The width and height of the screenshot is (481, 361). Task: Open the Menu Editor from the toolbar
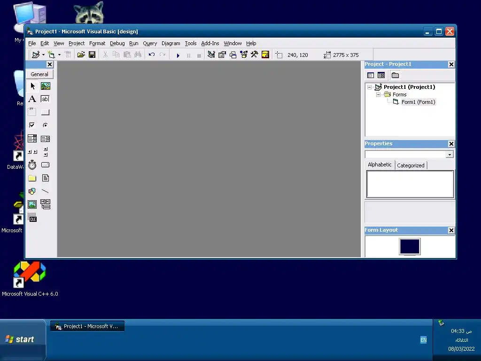[x=68, y=55]
